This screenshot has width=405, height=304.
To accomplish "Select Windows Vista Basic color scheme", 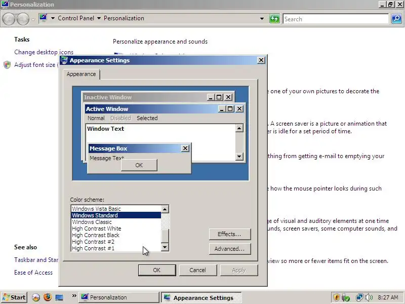I will [x=116, y=209].
